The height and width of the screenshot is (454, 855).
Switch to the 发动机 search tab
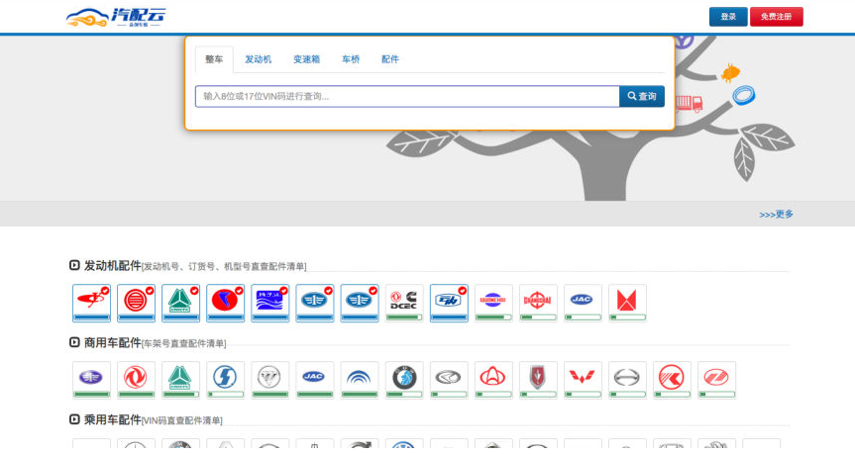258,59
